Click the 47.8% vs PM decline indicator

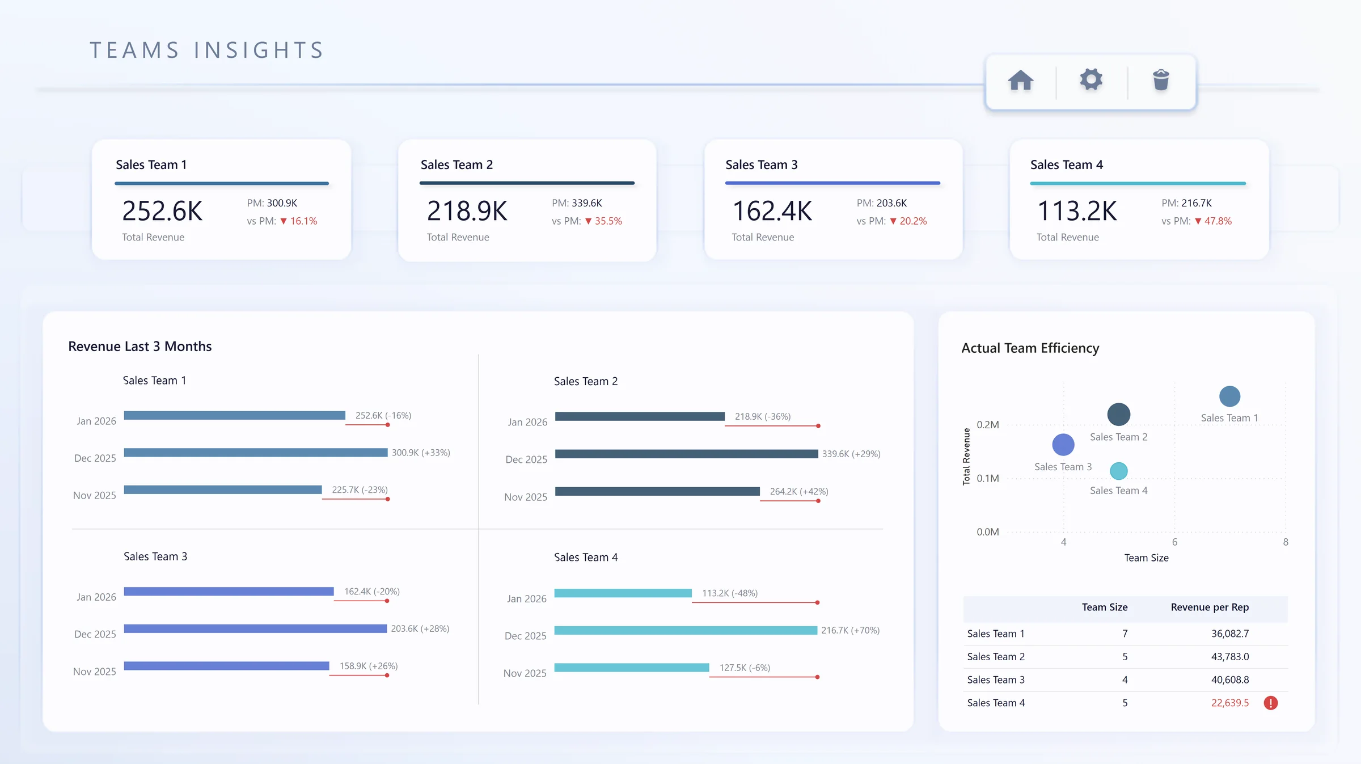[1213, 221]
